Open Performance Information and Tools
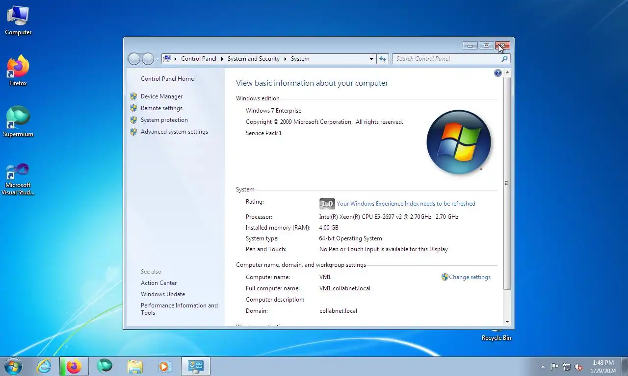This screenshot has height=376, width=628. coord(179,309)
